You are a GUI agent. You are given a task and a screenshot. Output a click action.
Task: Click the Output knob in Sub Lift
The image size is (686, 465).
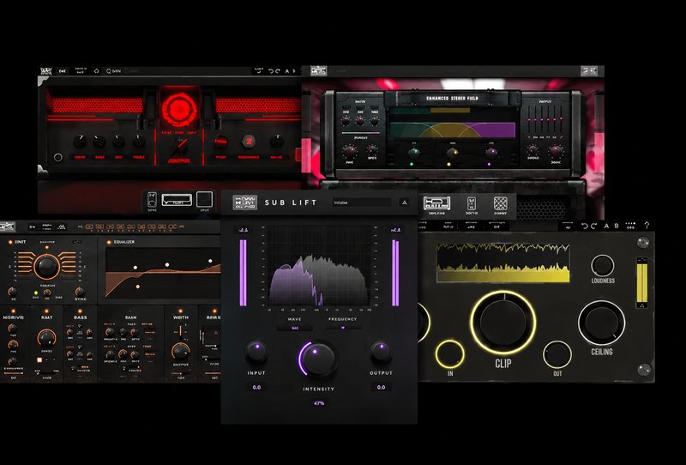tap(381, 352)
